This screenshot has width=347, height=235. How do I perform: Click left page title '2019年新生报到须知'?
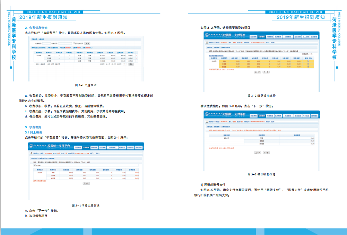[x=43, y=17]
